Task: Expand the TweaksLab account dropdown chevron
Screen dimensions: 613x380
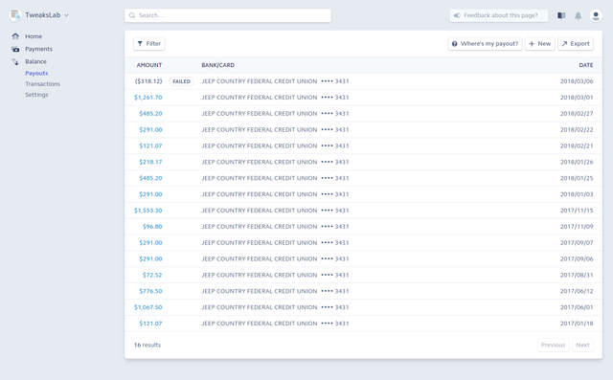Action: click(x=66, y=15)
